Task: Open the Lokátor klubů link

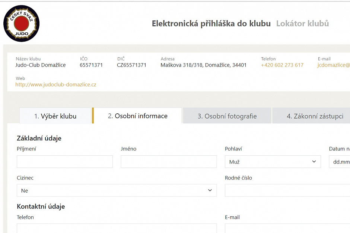Action: click(x=302, y=23)
